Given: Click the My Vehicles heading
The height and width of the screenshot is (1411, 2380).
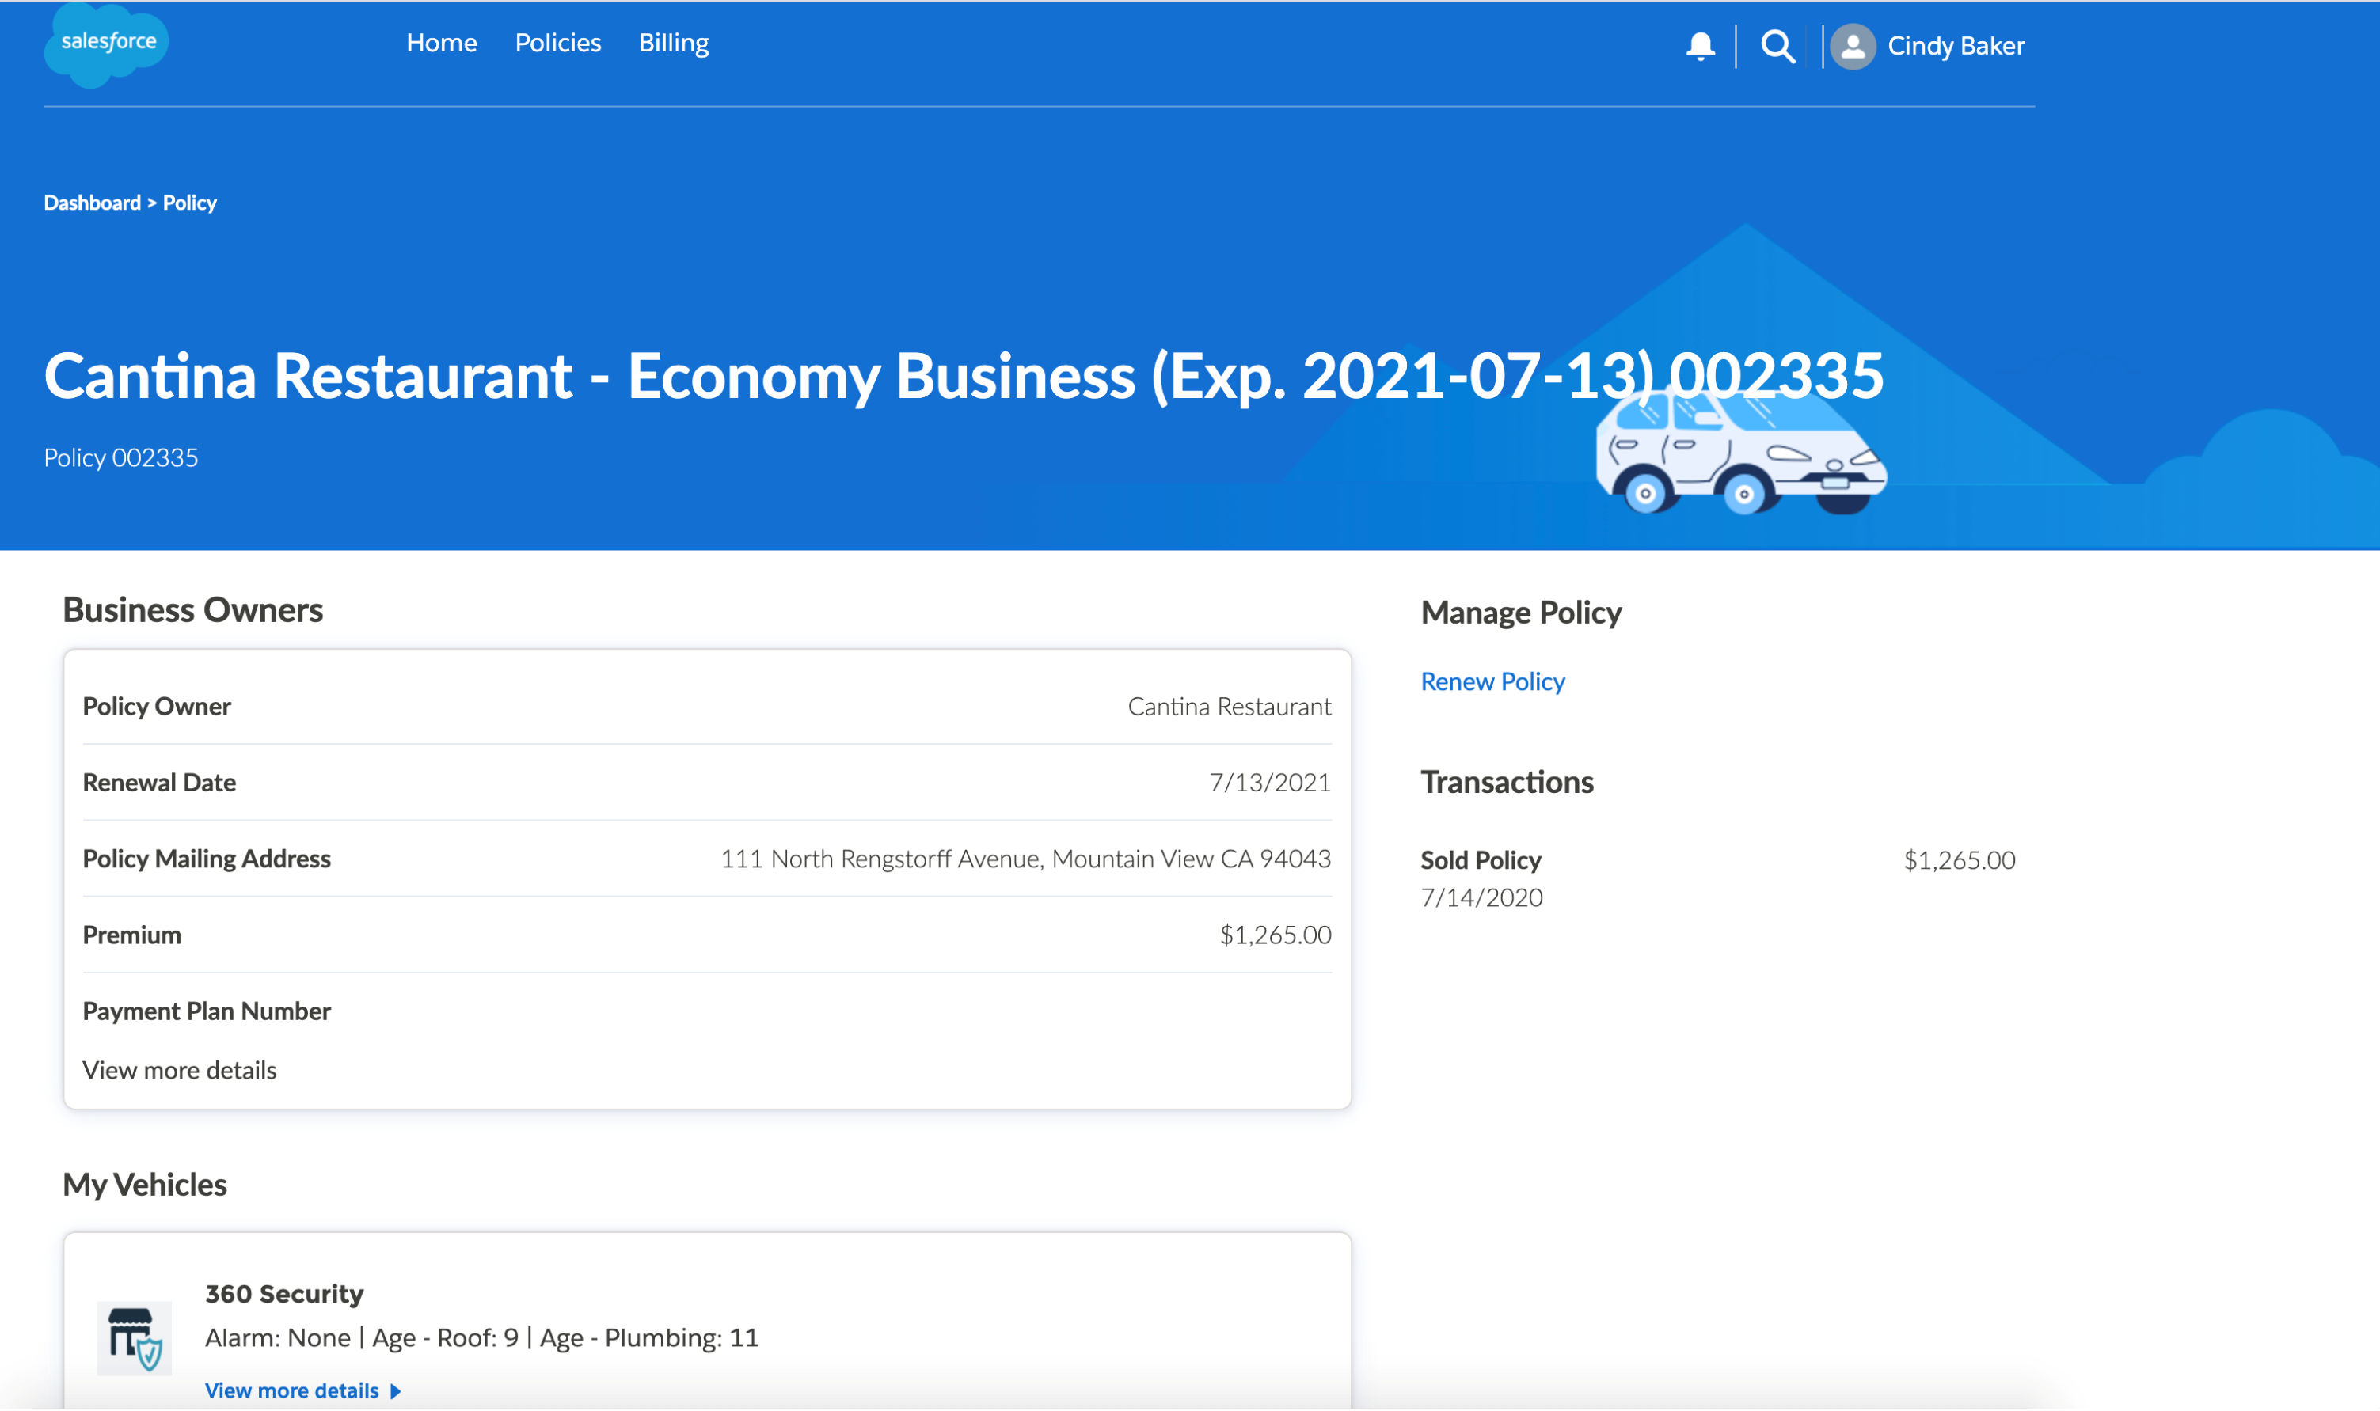Looking at the screenshot, I should click(x=145, y=1185).
